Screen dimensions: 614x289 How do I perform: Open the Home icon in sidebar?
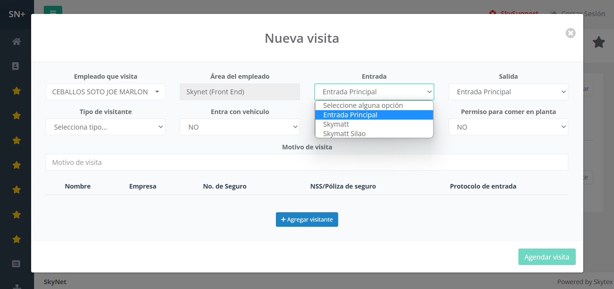pyautogui.click(x=17, y=41)
